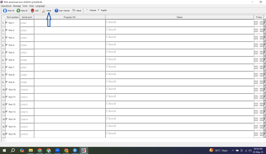The image size is (266, 154).
Task: Uncheck the Port 1 checkbox
Action: click(6, 23)
